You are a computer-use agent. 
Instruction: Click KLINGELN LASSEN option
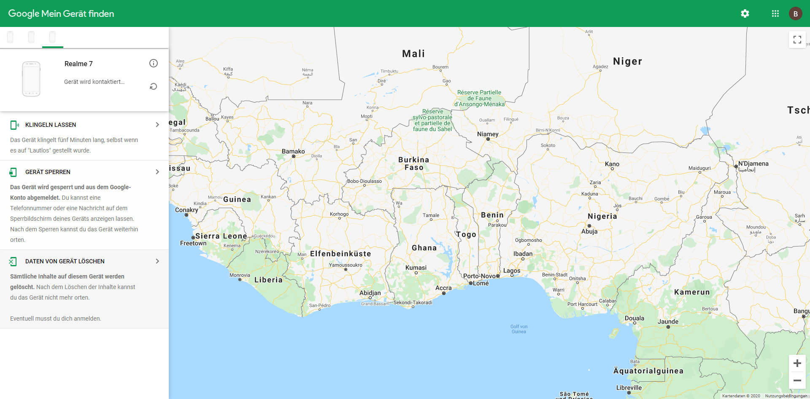(x=51, y=125)
